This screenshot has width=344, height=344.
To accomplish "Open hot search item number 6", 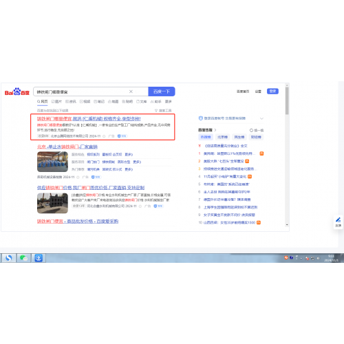I will [x=227, y=192].
